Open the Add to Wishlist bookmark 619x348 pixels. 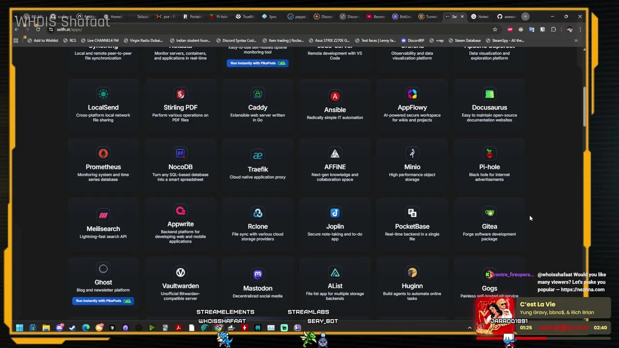(x=43, y=41)
